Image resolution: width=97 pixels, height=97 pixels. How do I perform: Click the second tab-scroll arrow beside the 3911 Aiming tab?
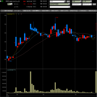click(3, 11)
